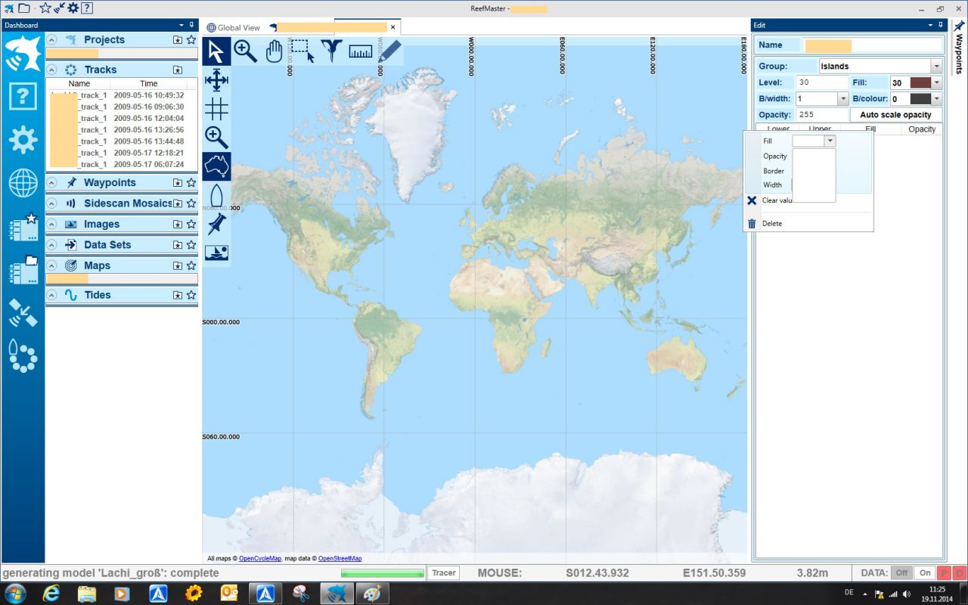Toggle favorite star for Waypoints section
Image resolution: width=968 pixels, height=605 pixels.
click(191, 183)
